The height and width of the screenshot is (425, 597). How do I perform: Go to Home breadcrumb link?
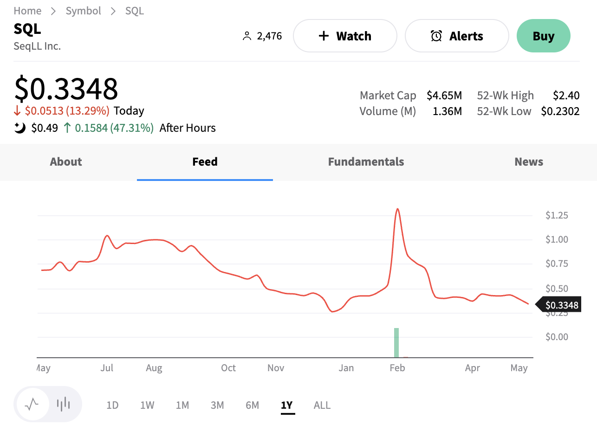[27, 11]
